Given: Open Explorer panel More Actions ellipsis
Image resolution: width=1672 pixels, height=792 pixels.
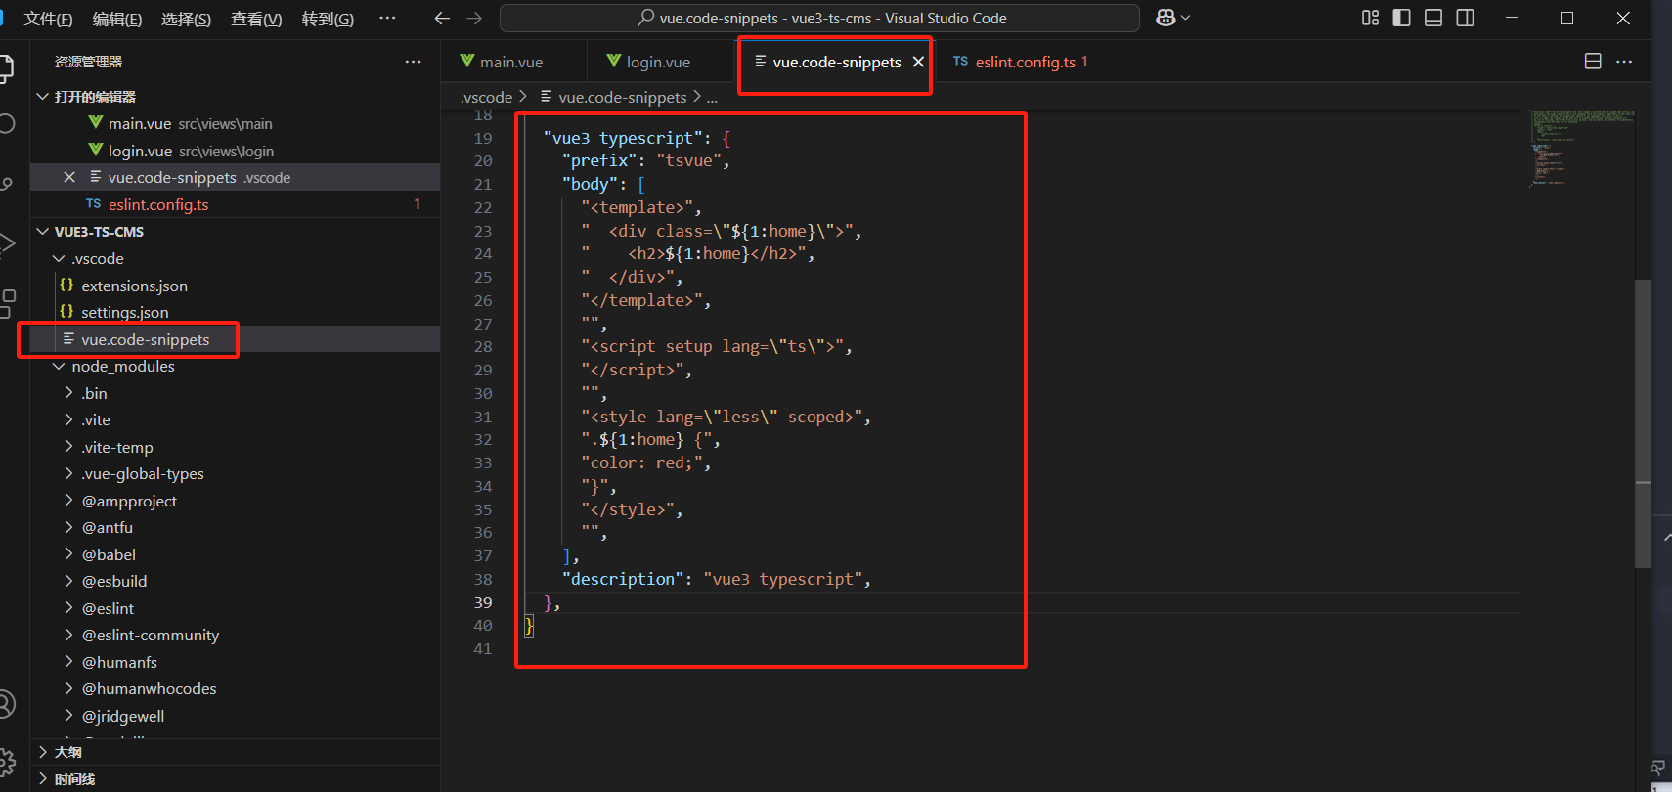Looking at the screenshot, I should (414, 62).
